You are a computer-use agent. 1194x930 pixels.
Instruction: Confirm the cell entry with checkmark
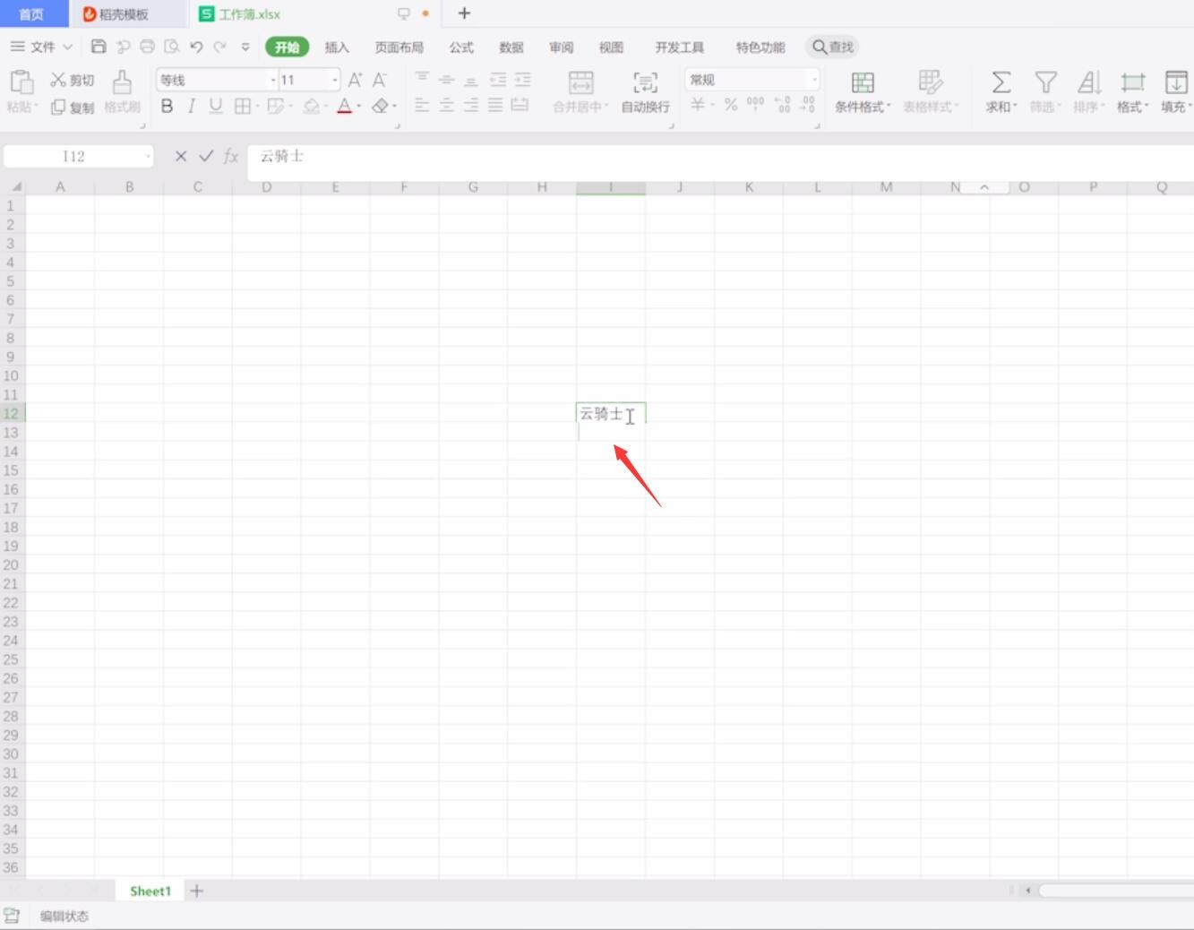coord(206,156)
